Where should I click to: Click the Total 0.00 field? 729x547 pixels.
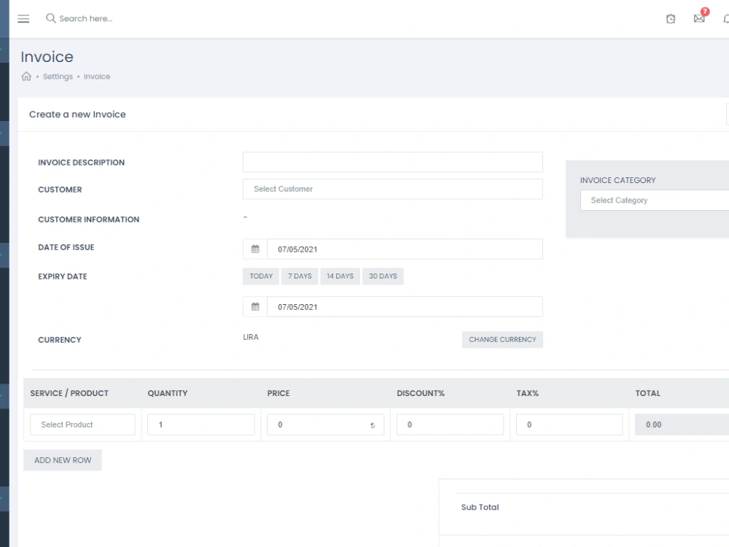pos(682,424)
